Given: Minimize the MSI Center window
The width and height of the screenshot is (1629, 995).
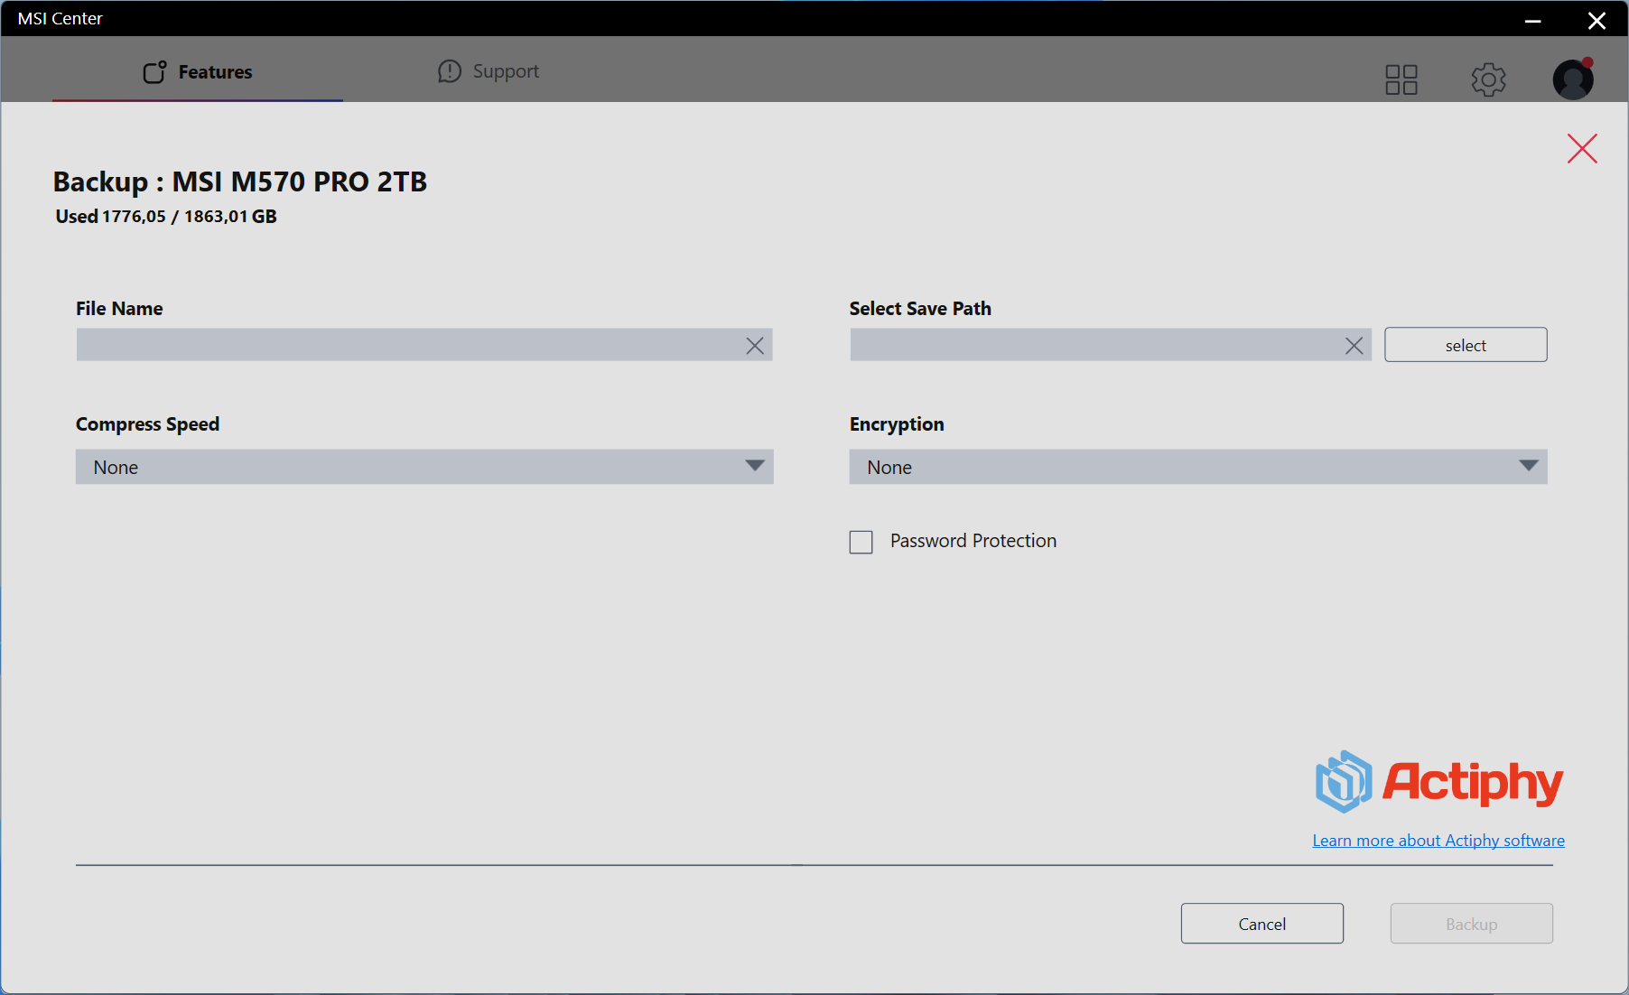Looking at the screenshot, I should pyautogui.click(x=1532, y=20).
